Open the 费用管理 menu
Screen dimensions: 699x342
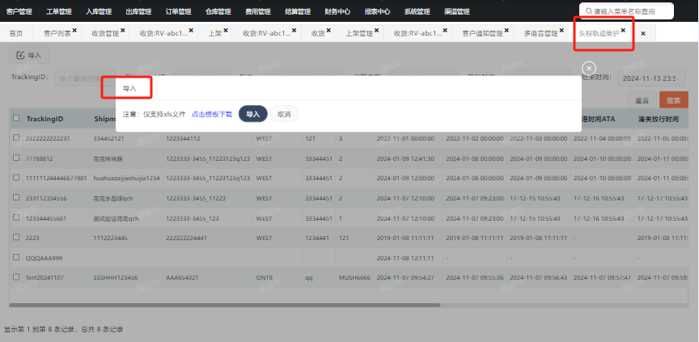coord(257,11)
